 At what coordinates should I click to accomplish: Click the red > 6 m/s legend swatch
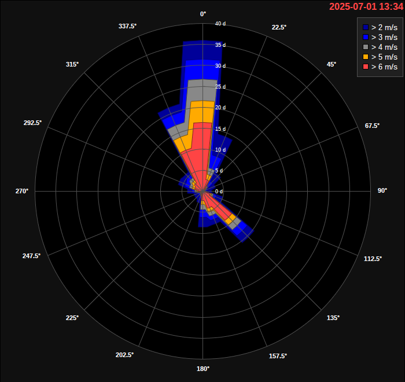click(x=366, y=67)
